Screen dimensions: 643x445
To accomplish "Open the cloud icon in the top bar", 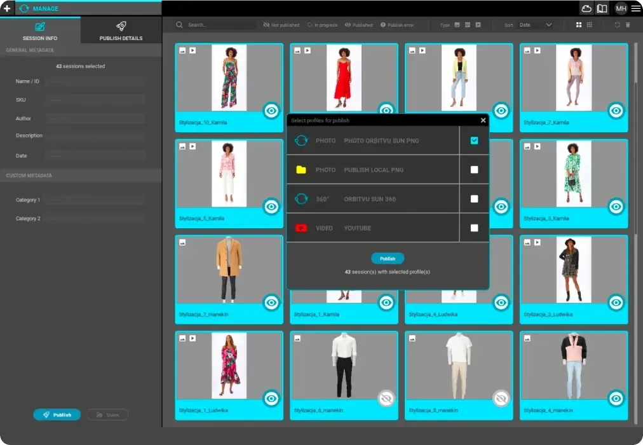I will coord(586,8).
